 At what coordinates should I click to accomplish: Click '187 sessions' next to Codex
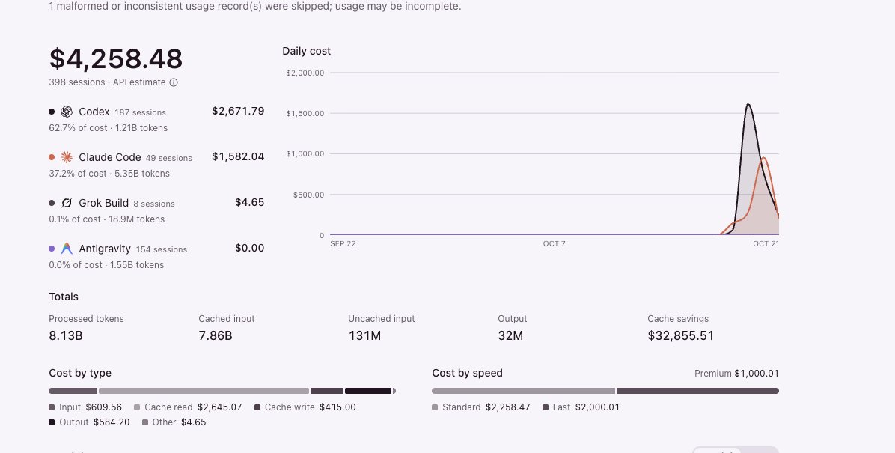(141, 112)
